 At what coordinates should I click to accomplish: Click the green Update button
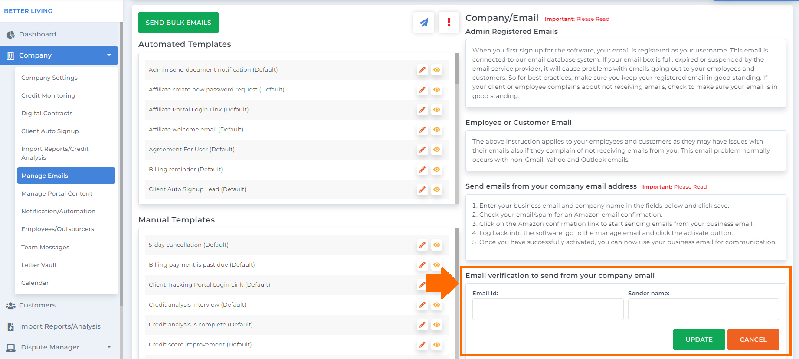(x=699, y=339)
